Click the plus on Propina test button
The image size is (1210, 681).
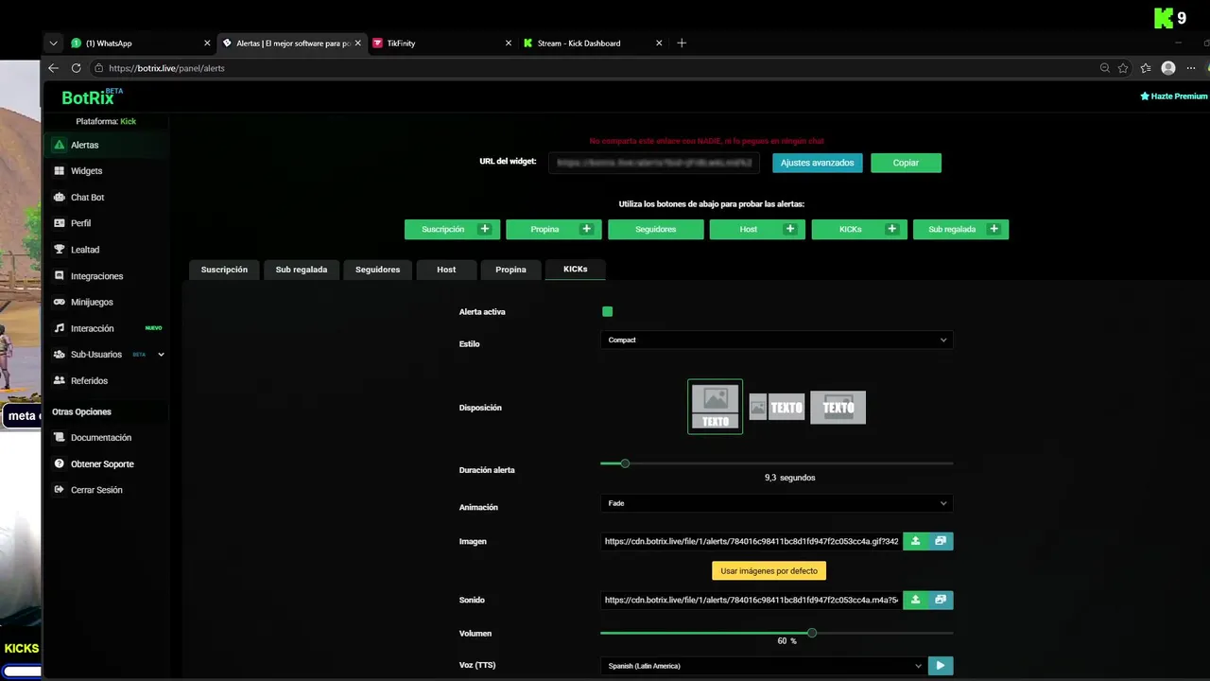(586, 229)
